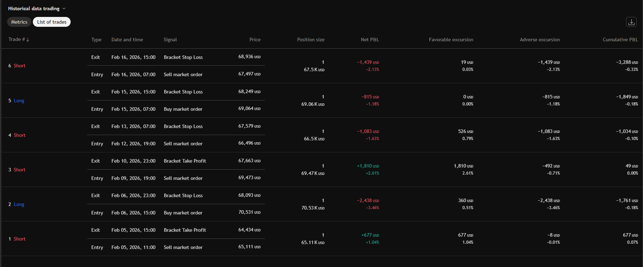This screenshot has height=267, width=643.
Task: Click exit price 67,663 USD
Action: (x=249, y=160)
